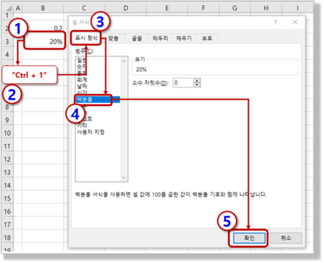
Task: Open the 보호 tab
Action: tap(207, 38)
